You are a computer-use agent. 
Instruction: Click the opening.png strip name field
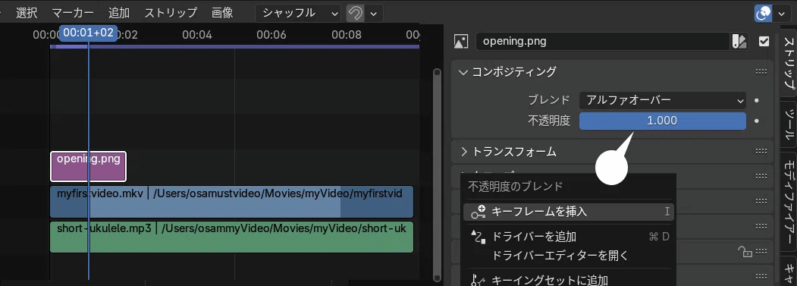[x=602, y=41]
